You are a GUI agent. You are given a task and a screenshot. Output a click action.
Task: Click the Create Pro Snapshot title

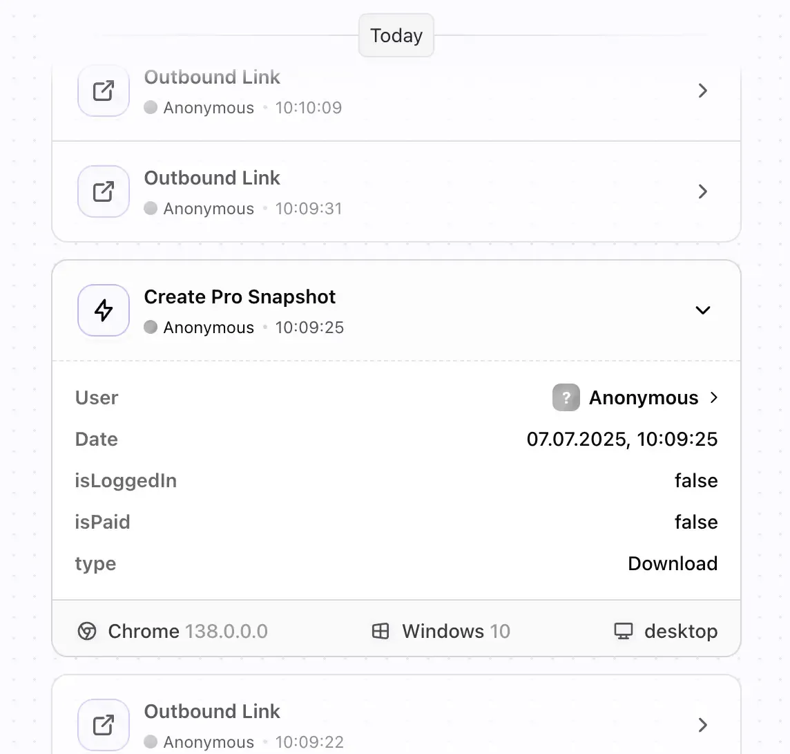pyautogui.click(x=240, y=297)
